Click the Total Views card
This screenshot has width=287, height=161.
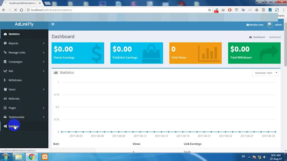tap(195, 53)
